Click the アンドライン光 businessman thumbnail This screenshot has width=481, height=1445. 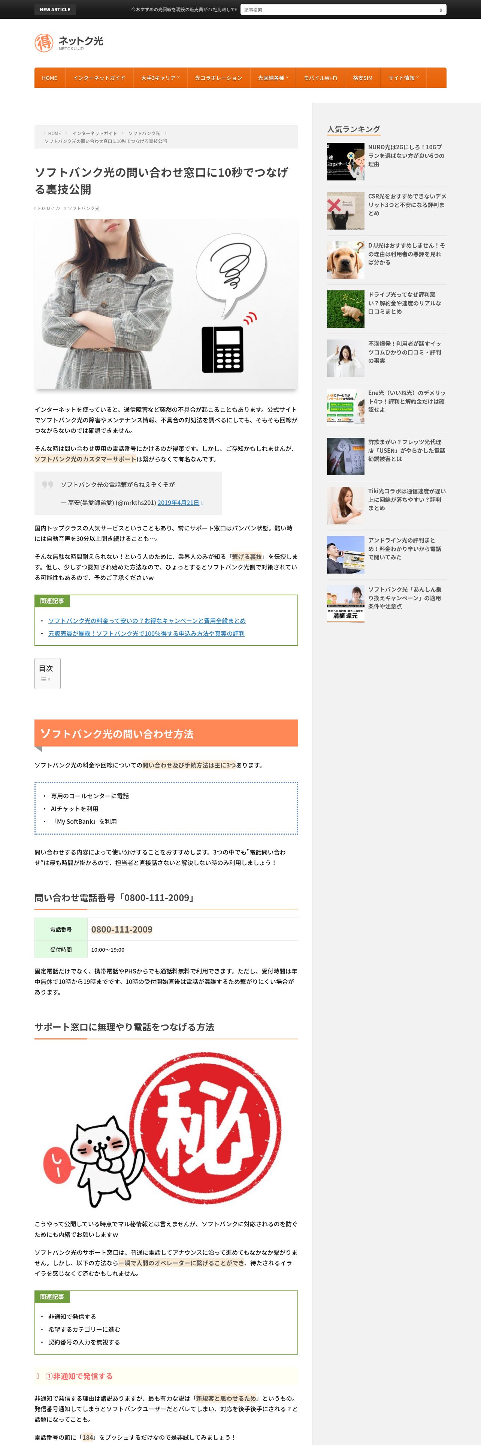[x=345, y=555]
